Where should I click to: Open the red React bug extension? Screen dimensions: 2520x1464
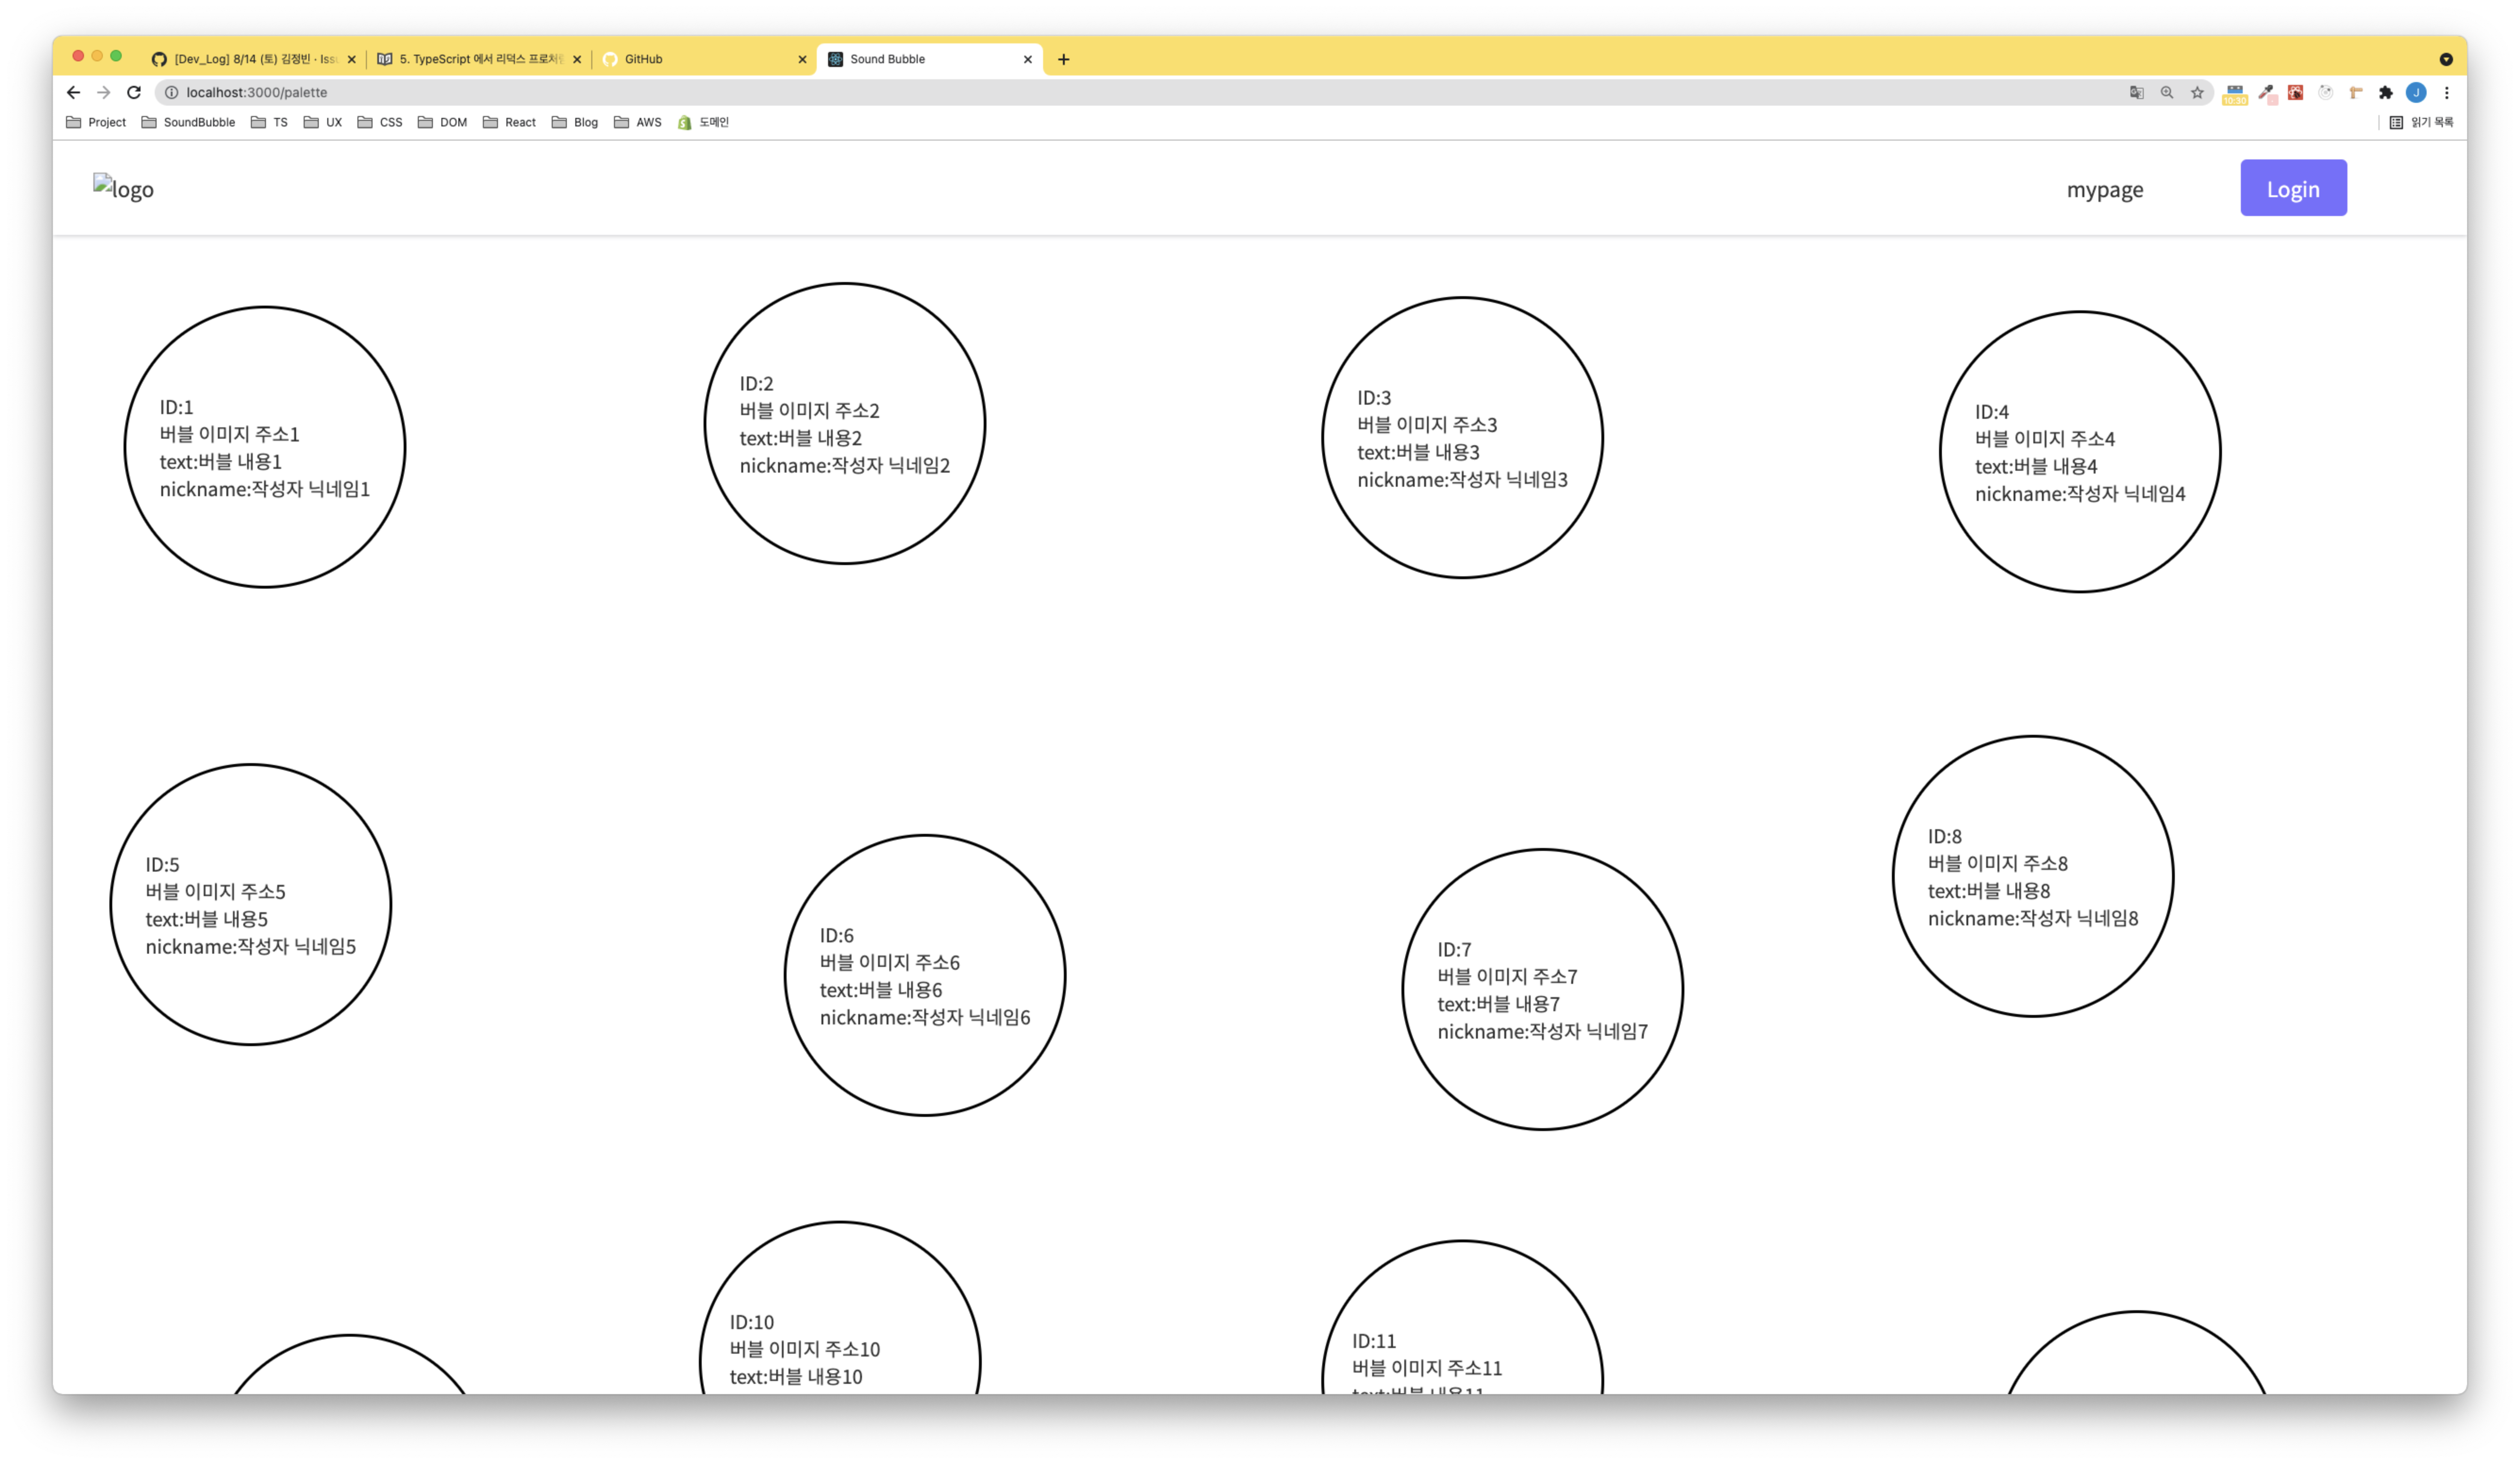click(2296, 92)
